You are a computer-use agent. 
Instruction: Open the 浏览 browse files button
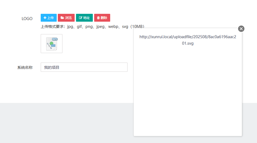click(66, 18)
